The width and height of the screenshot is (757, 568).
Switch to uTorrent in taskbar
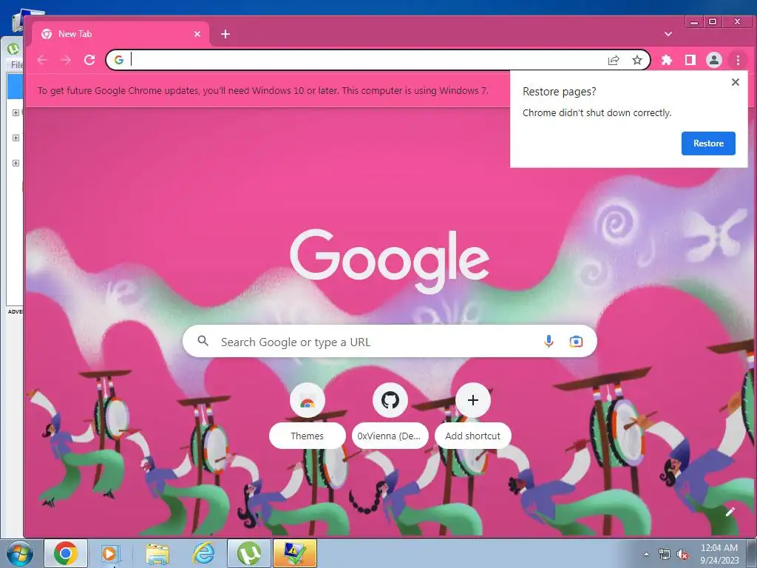click(x=249, y=553)
